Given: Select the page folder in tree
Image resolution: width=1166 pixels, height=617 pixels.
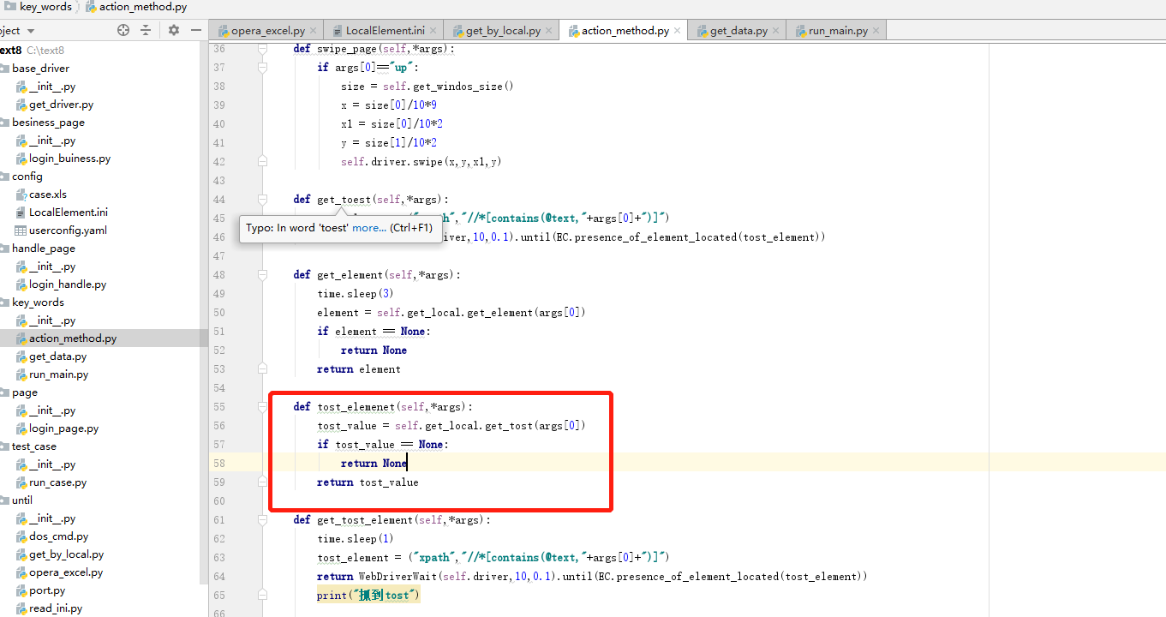Looking at the screenshot, I should 25,392.
